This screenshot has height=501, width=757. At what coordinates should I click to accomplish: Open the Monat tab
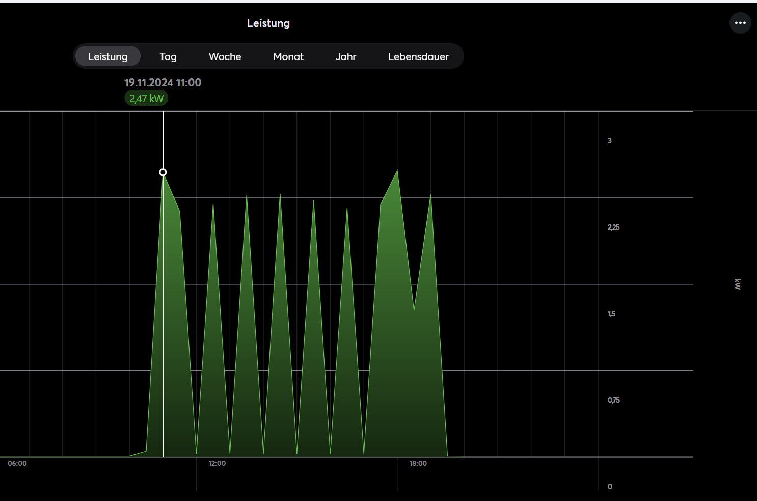[288, 56]
